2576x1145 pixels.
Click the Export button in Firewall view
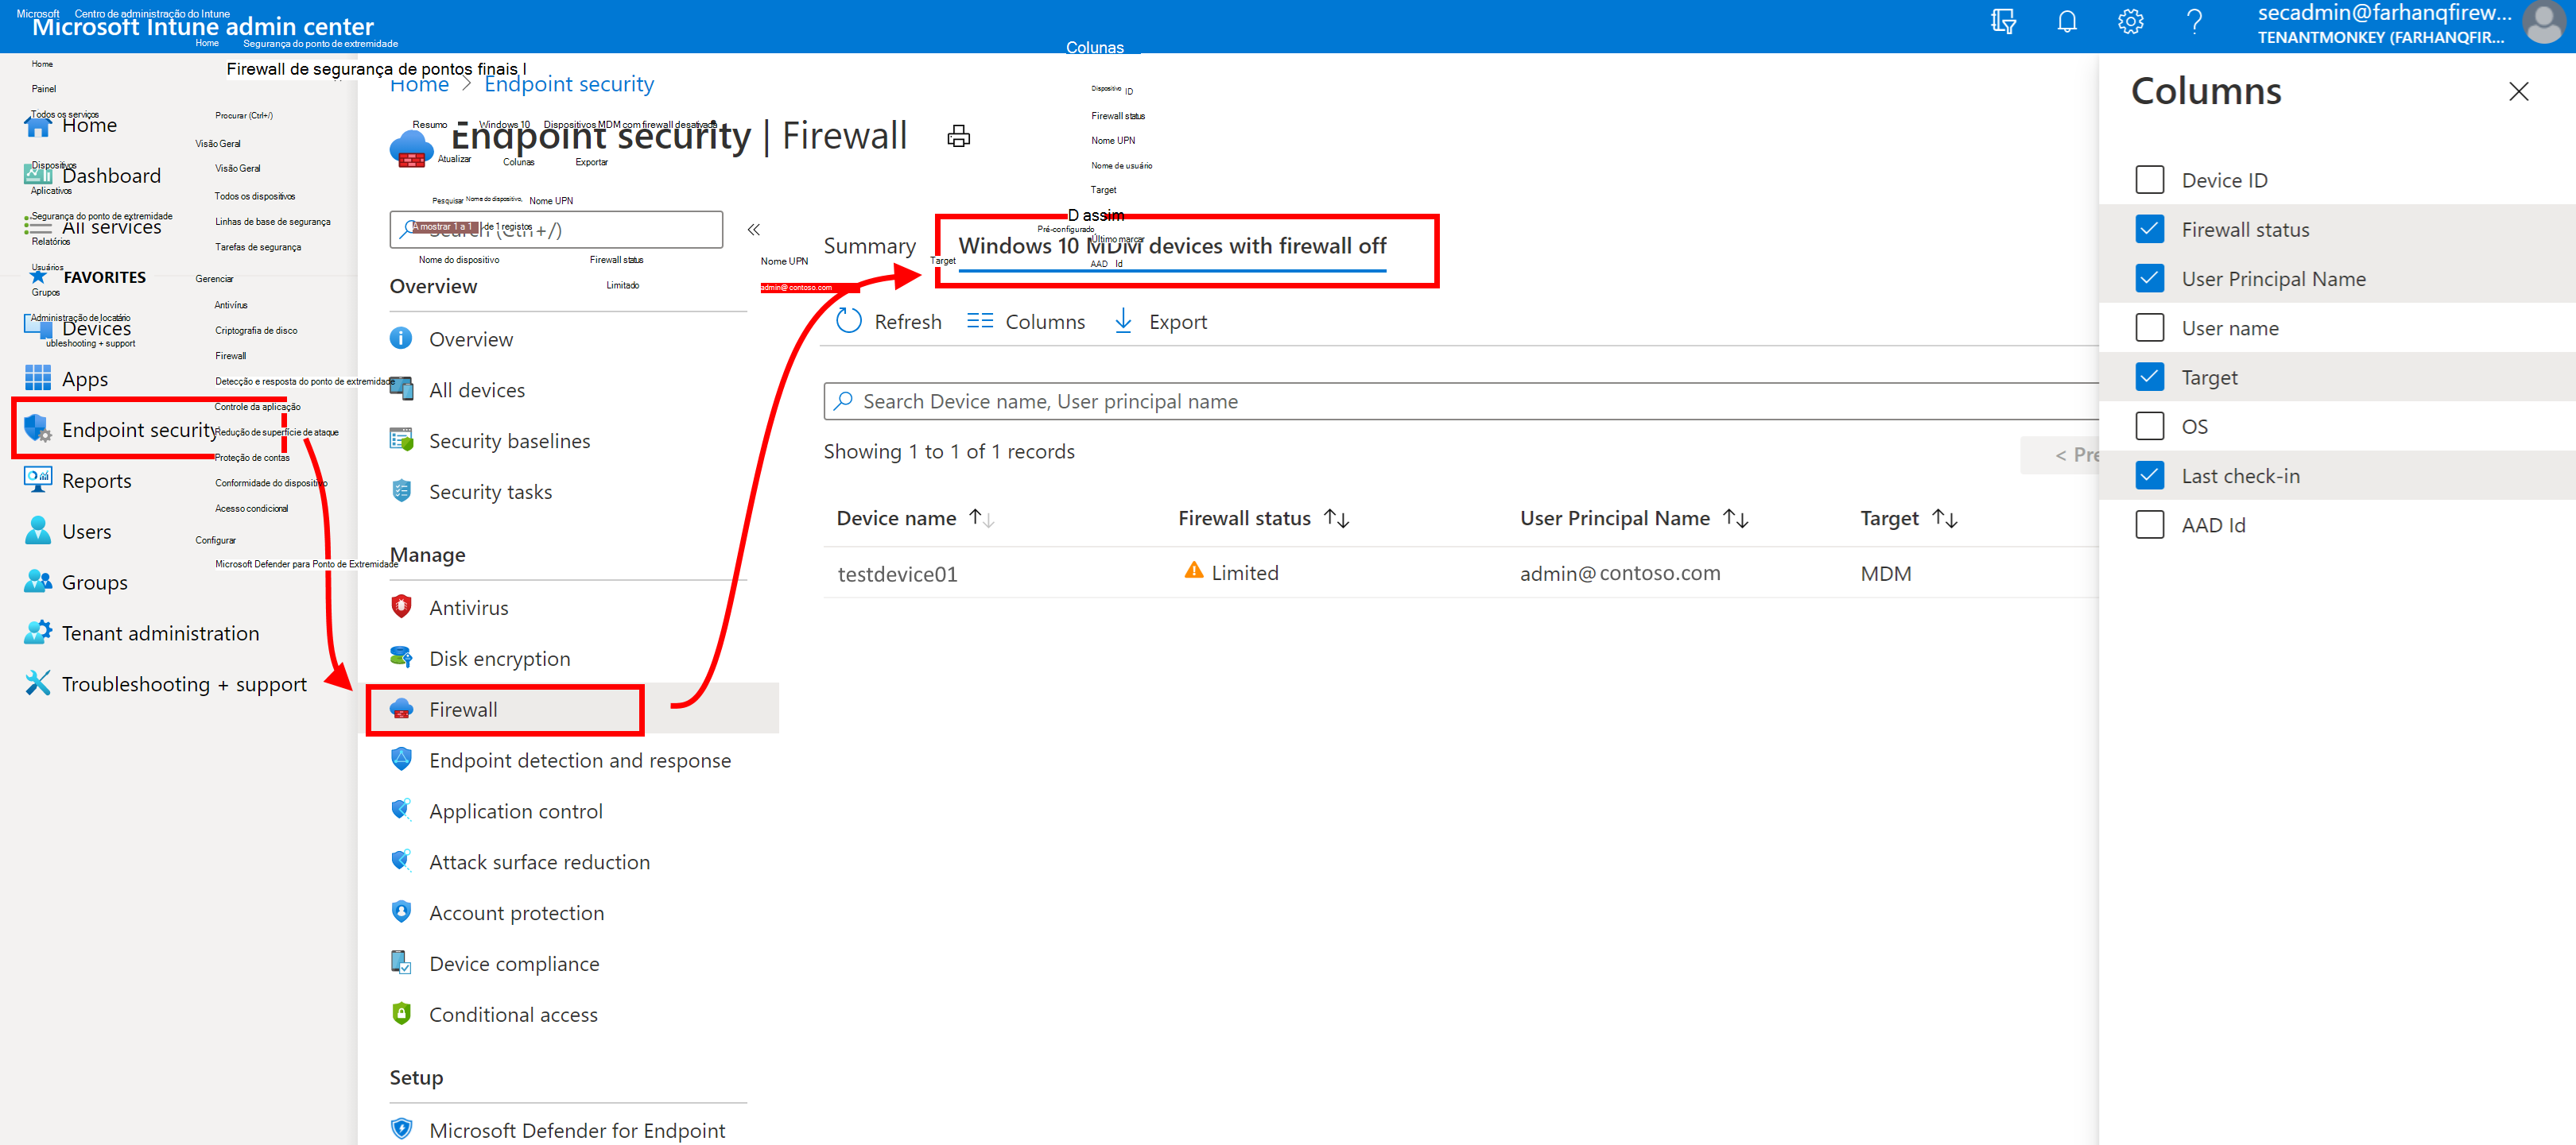1173,320
